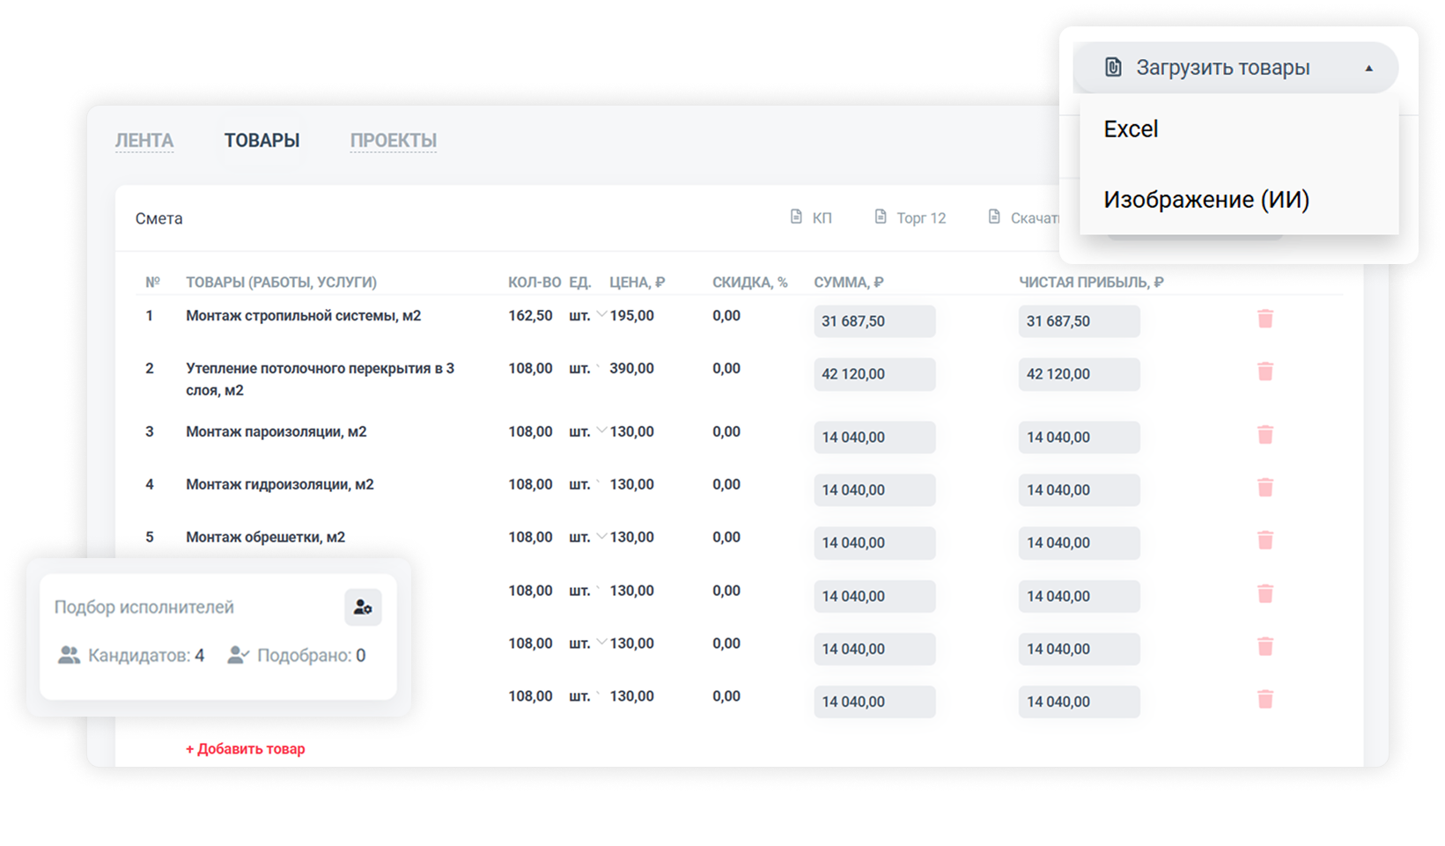Click trash icon for Монтаж обрешетки row
Screen dimensions: 1445x846
click(x=1264, y=541)
